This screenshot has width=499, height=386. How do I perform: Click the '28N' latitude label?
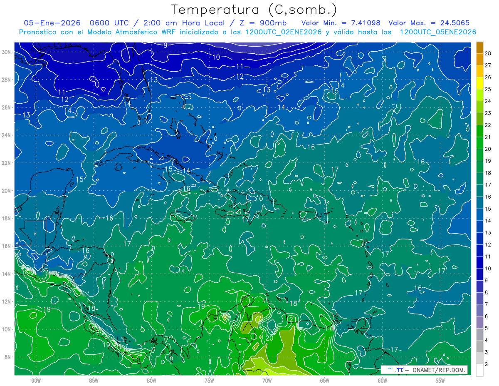pyautogui.click(x=6, y=80)
